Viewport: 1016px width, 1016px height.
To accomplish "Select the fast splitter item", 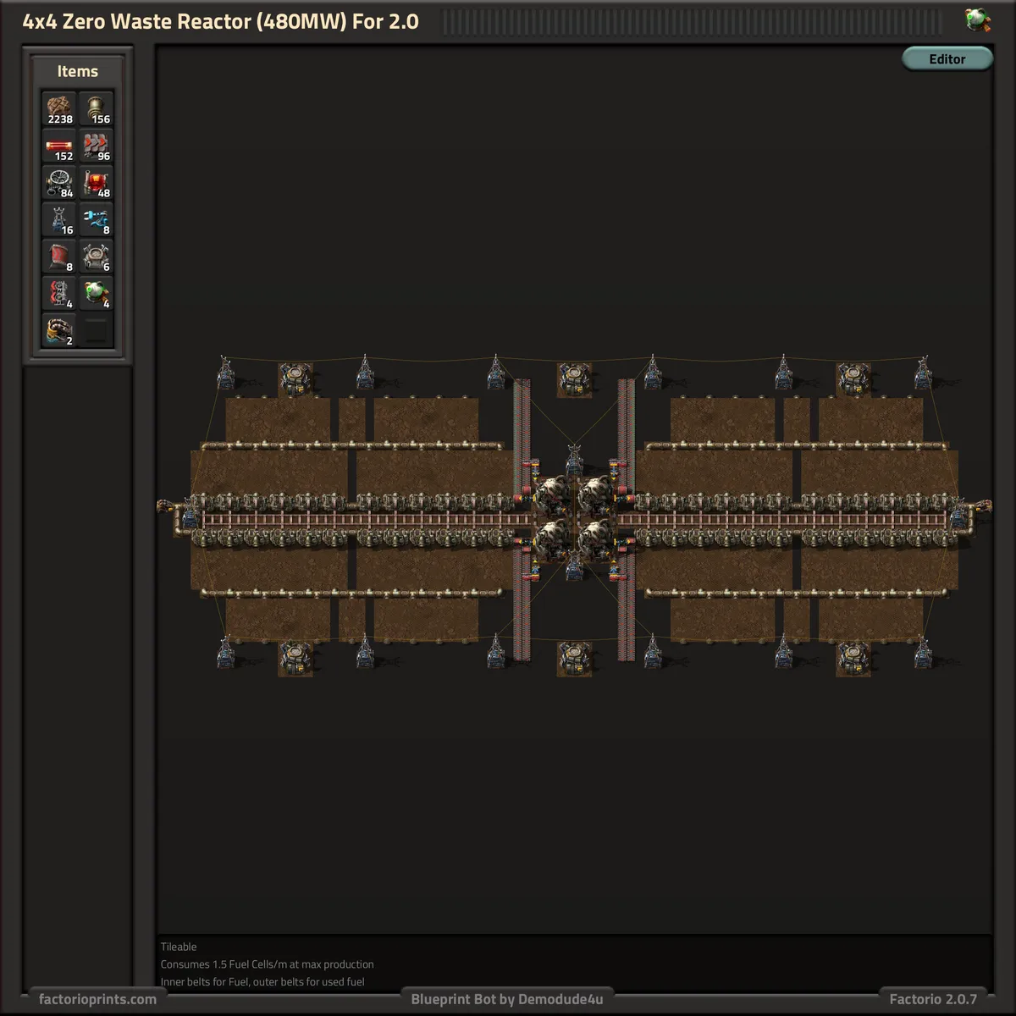I will 59,294.
